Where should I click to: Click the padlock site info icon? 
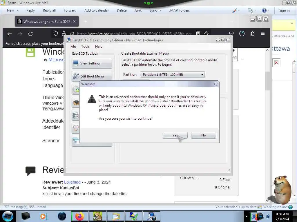pos(64,34)
